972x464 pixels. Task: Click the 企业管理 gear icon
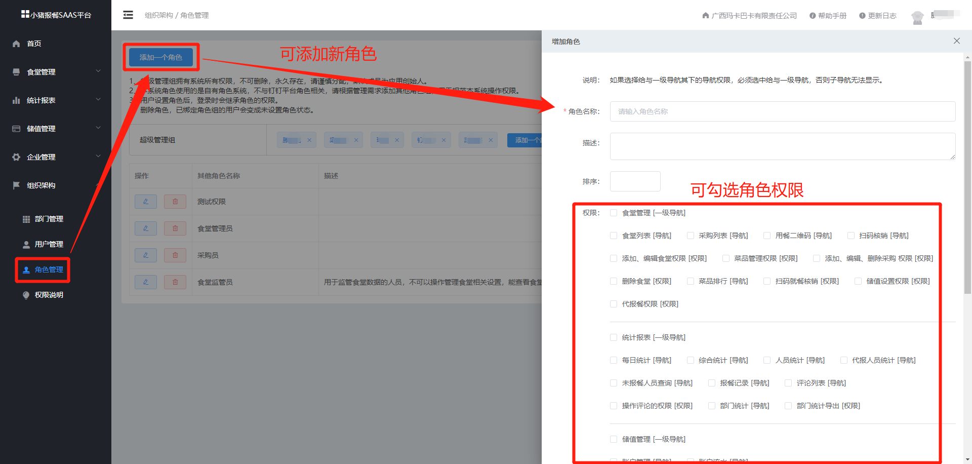[16, 157]
